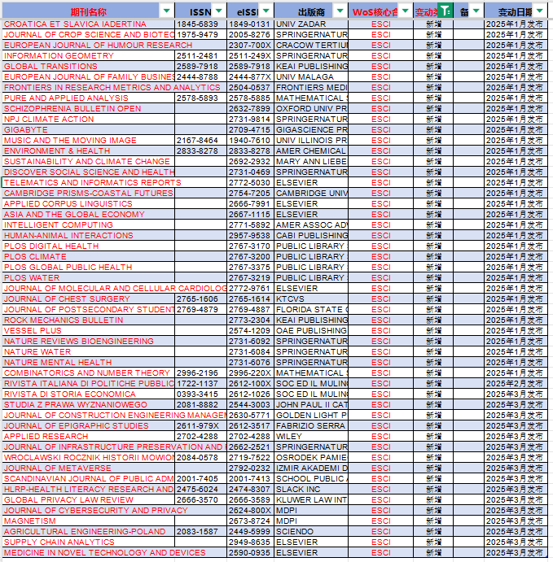Viewport: 553px width, 562px height.
Task: Select cell RIVISTA DI STORIA ECONOMICA
Action: 88,394
